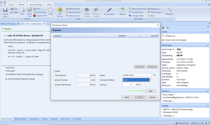Switch to the Labor Hour bottom tab
This screenshot has width=211, height=125.
click(x=65, y=119)
